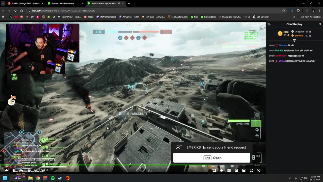This screenshot has width=323, height=182.
Task: Open the browser extensions puzzle icon
Action: pos(298,11)
